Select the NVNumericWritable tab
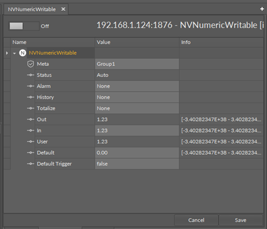 click(x=32, y=10)
